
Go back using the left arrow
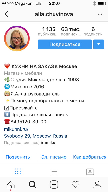(x=7, y=14)
